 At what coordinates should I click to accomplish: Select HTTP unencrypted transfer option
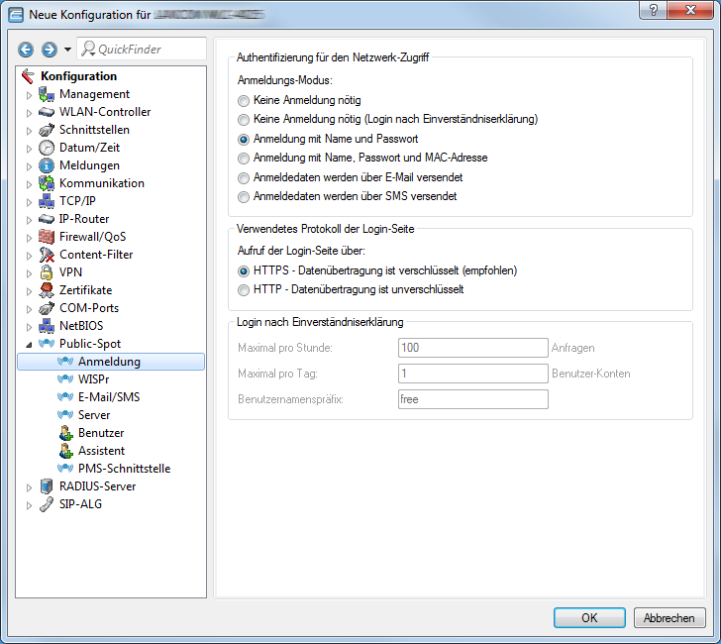[x=244, y=290]
